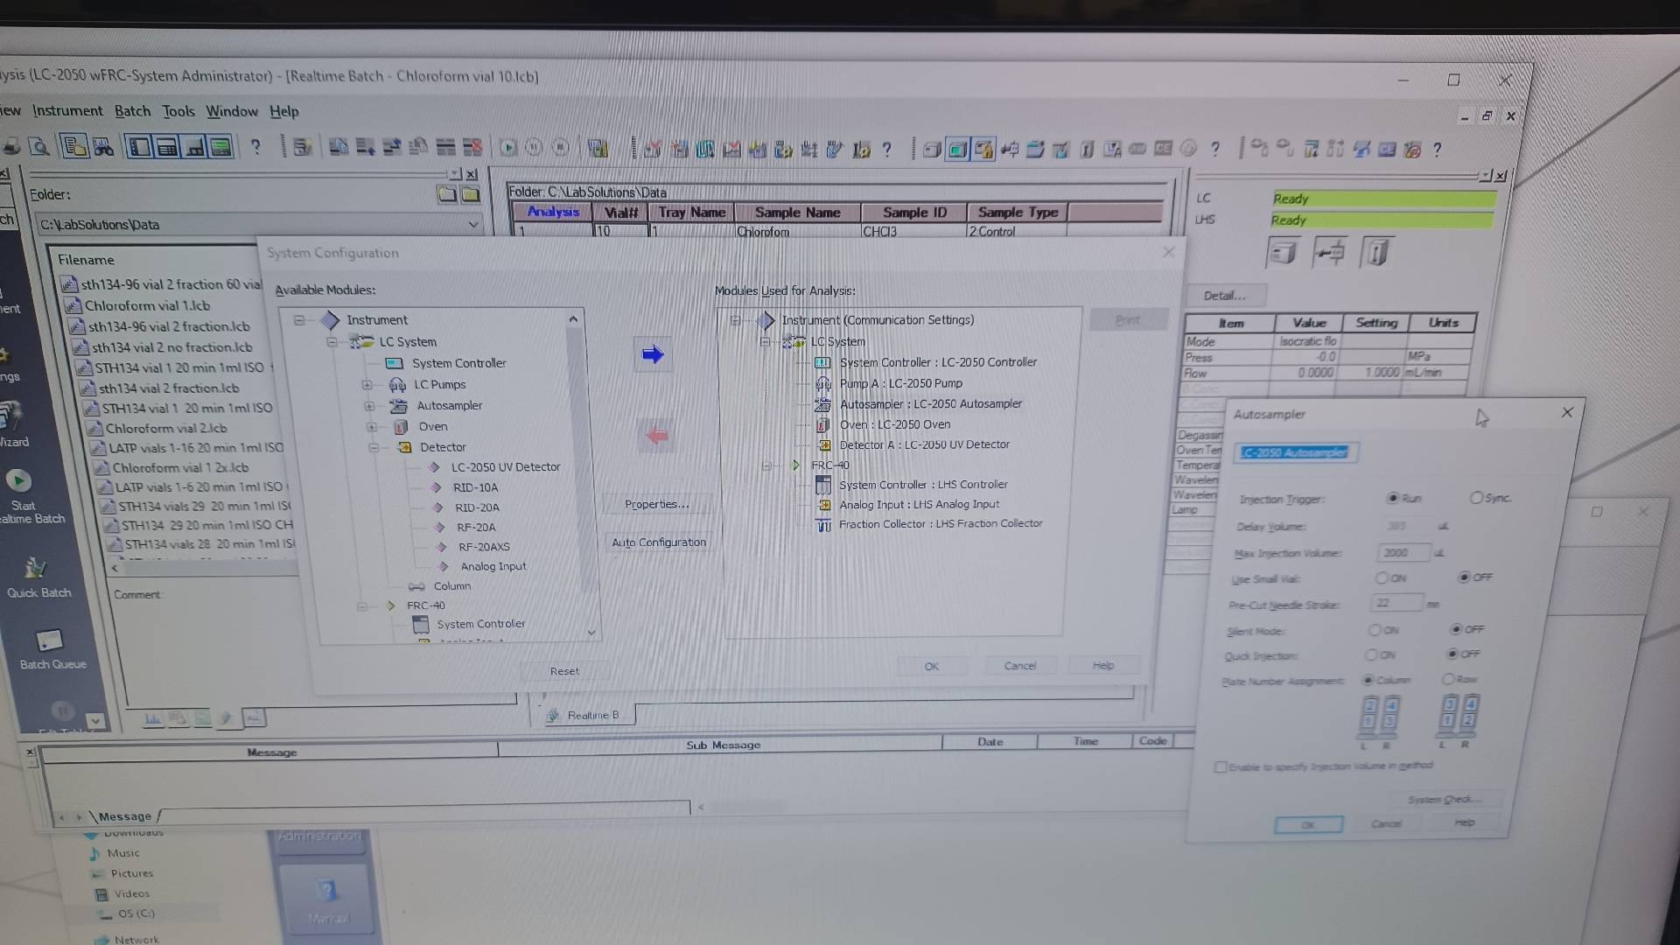This screenshot has height=945, width=1680.
Task: Expand the Autosampler node in Available Modules
Action: pos(369,406)
